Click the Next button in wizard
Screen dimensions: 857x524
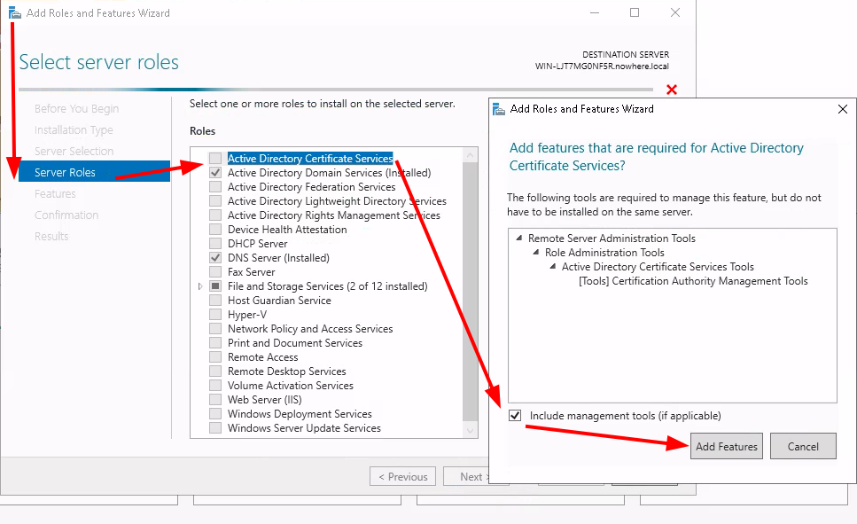point(467,476)
